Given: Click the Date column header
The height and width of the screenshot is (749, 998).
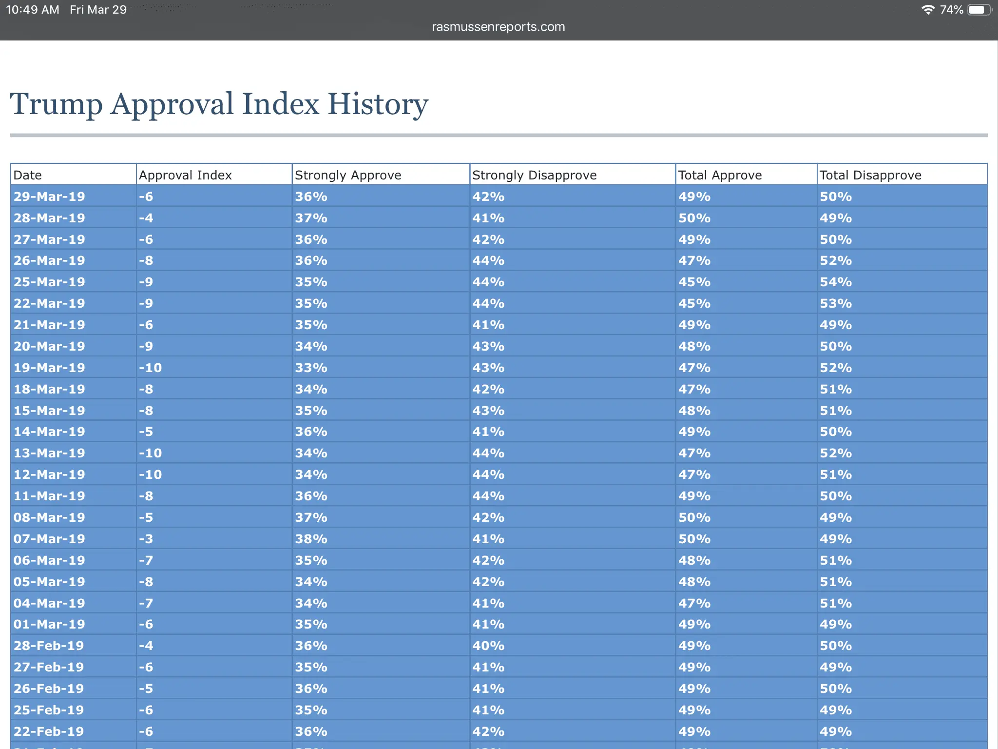Looking at the screenshot, I should (x=28, y=175).
